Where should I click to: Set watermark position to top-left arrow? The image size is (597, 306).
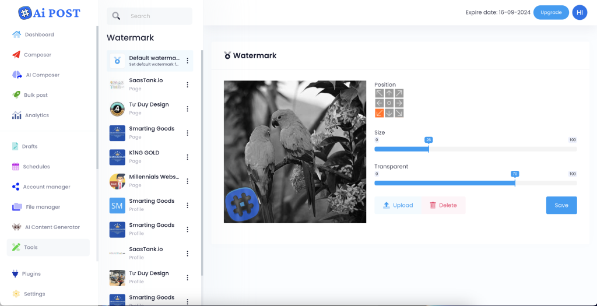380,93
